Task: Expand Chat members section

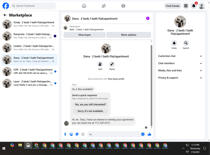Action: click(x=180, y=63)
